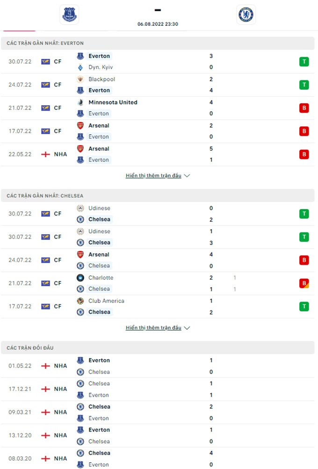Click the Dyn. Kyiv team logo

(x=80, y=67)
